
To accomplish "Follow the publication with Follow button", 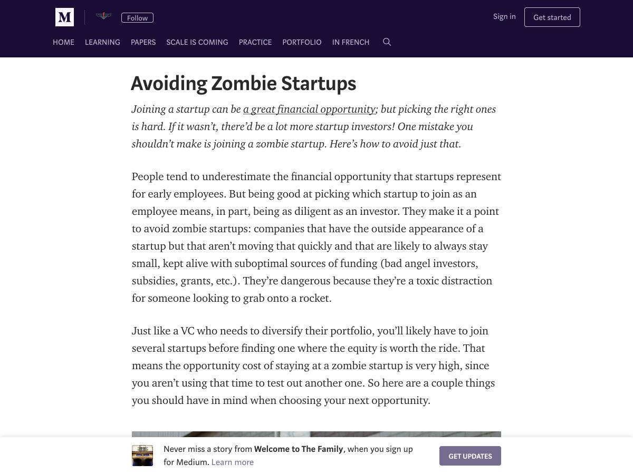I will click(137, 18).
